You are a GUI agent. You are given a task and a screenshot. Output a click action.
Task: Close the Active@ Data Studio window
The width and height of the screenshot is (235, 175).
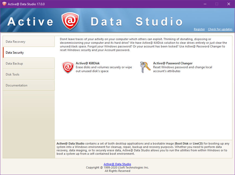pyautogui.click(x=228, y=4)
